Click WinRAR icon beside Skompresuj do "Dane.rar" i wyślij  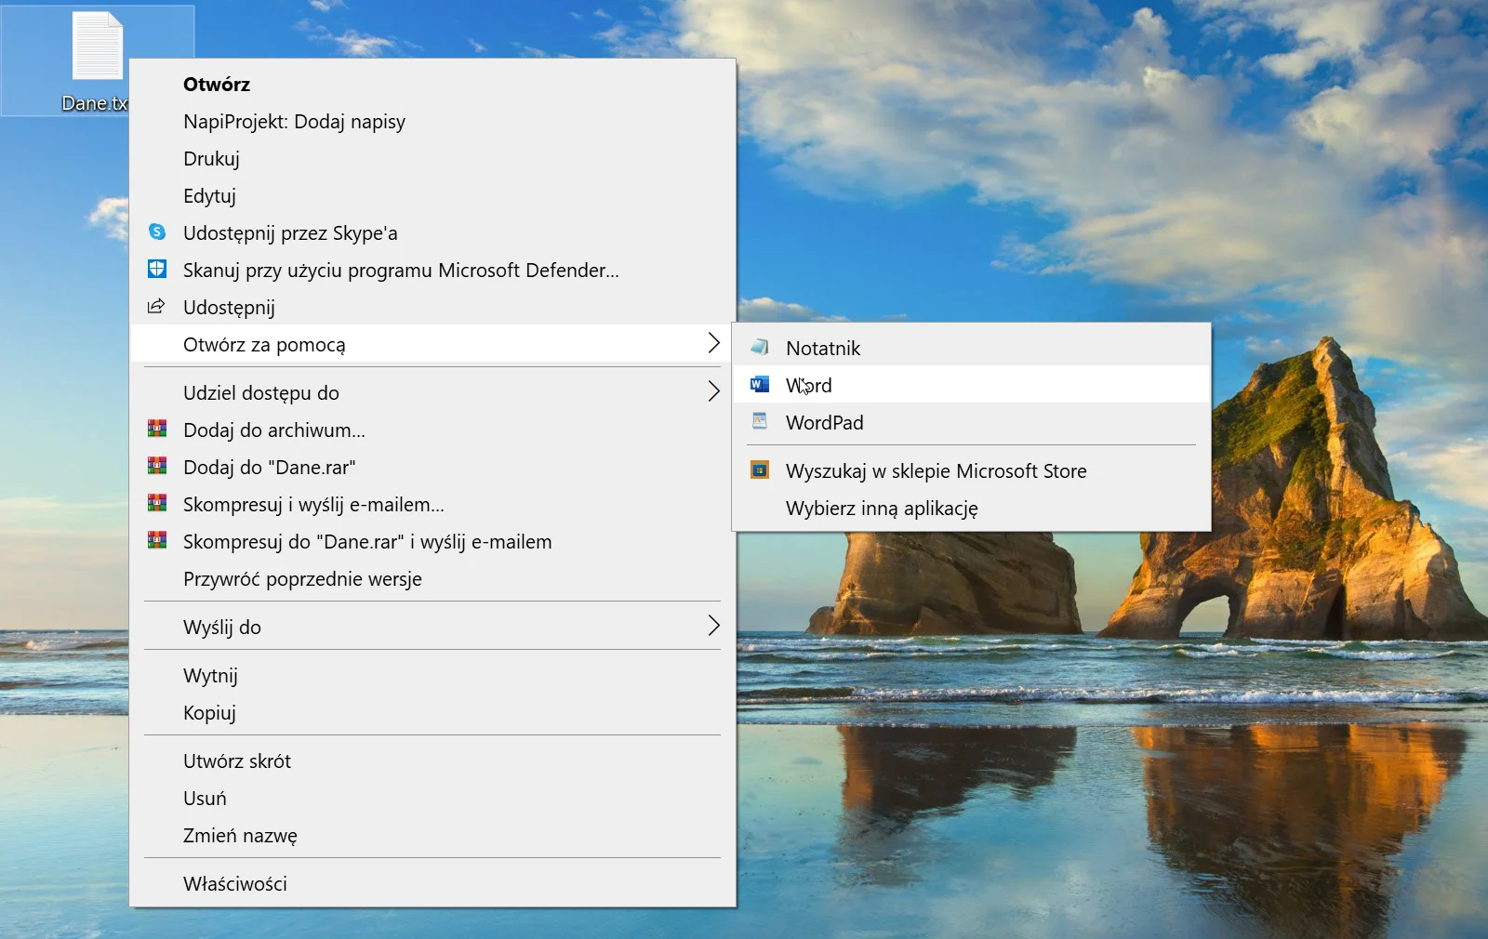(157, 540)
